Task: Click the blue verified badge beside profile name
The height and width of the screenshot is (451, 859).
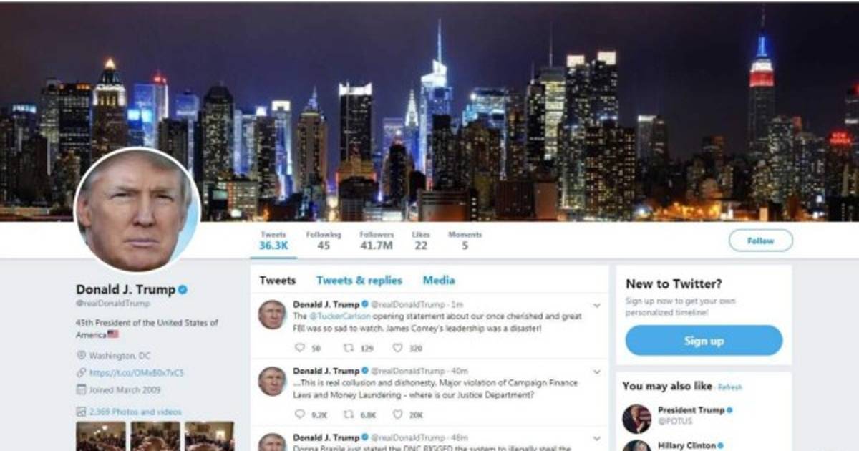Action: coord(183,289)
